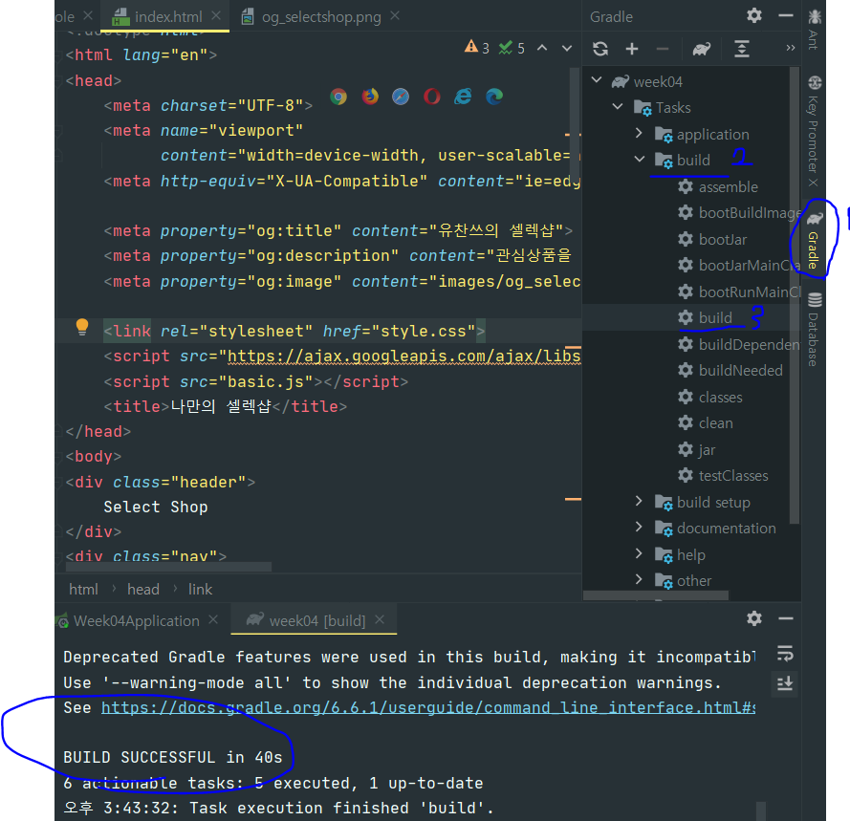This screenshot has height=821, width=850.
Task: Close the og_selectshop.png tab
Action: coord(395,15)
